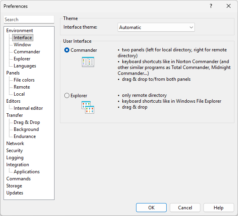The image size is (238, 216).
Task: Select the Network category
Action: point(15,143)
